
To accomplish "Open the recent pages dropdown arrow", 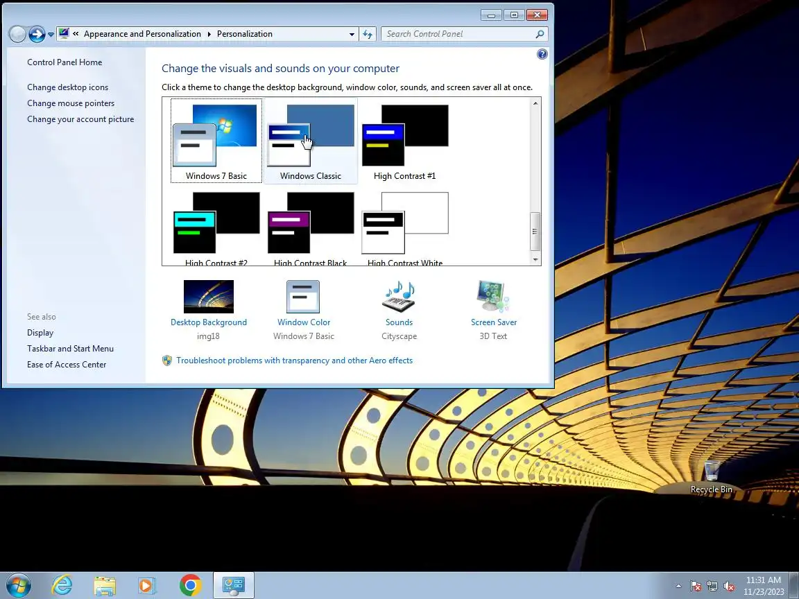I will pos(51,35).
